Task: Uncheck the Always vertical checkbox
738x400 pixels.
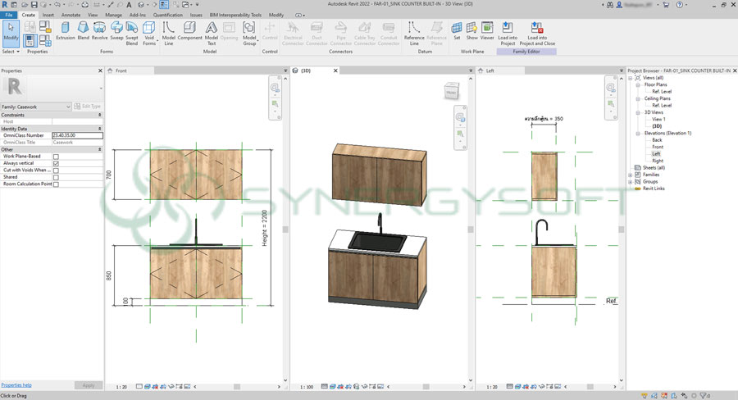Action: click(x=56, y=163)
